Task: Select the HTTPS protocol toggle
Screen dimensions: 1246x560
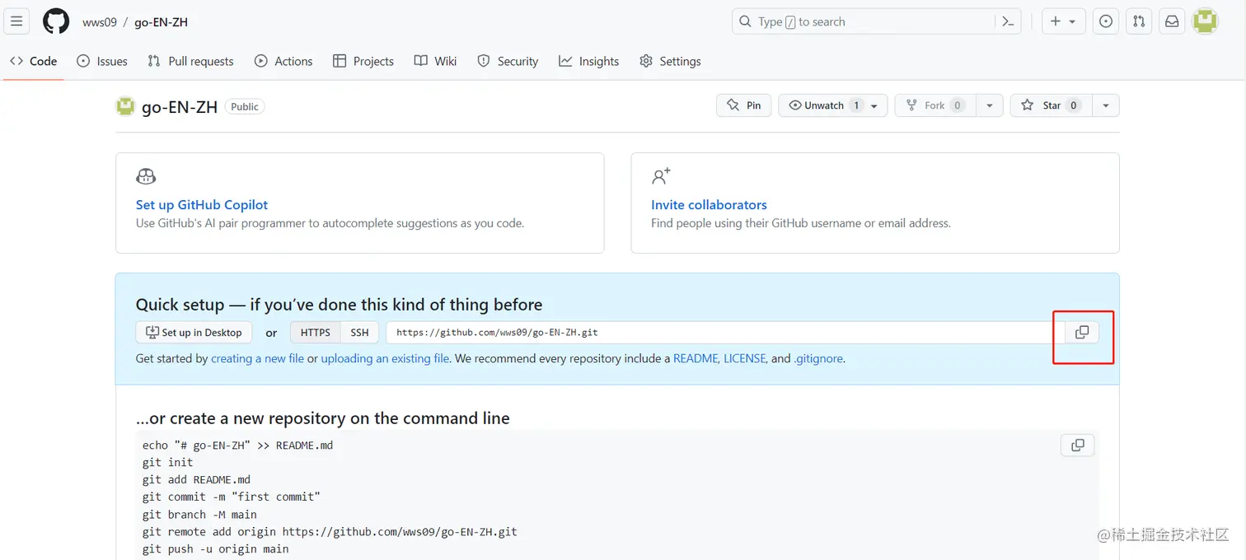Action: click(316, 333)
